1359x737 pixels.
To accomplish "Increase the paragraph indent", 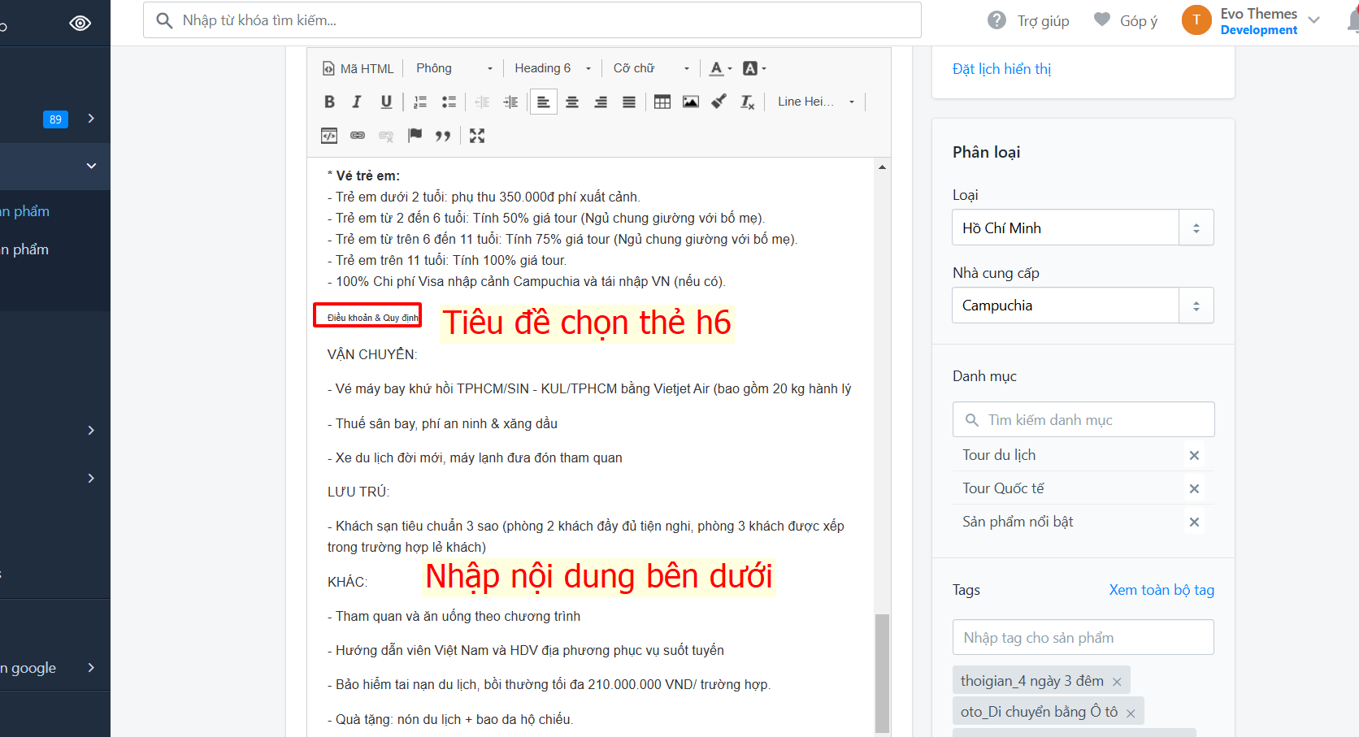I will pos(510,102).
